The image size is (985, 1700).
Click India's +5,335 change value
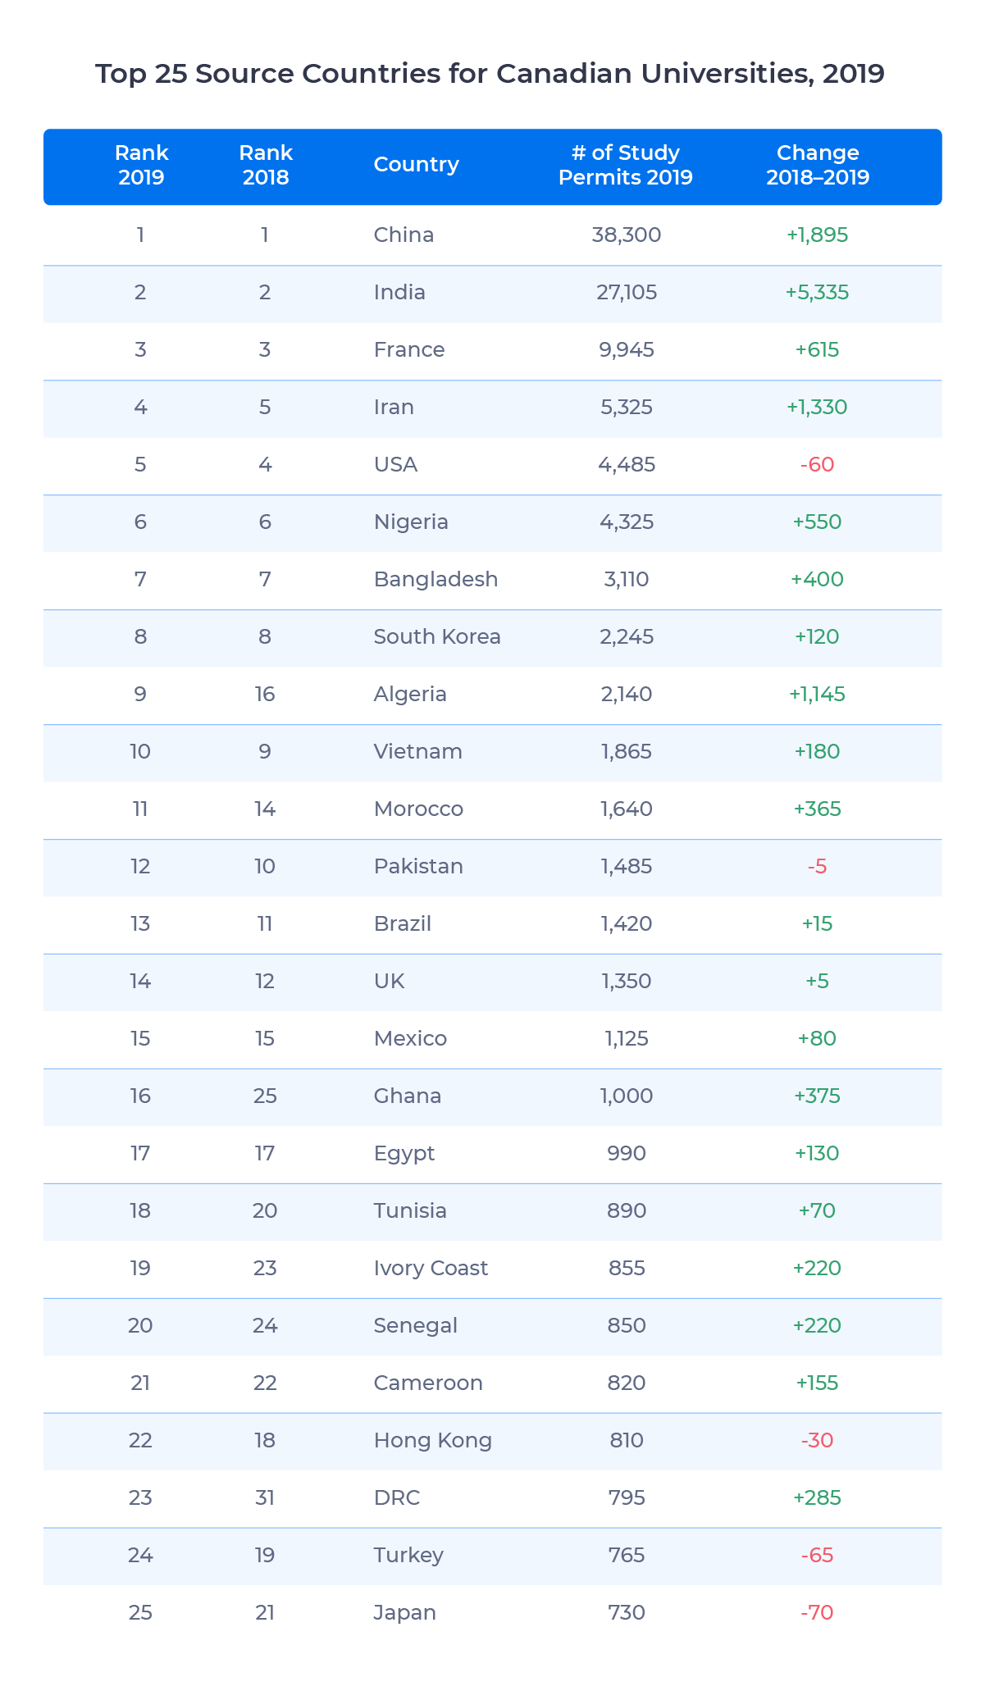817,292
